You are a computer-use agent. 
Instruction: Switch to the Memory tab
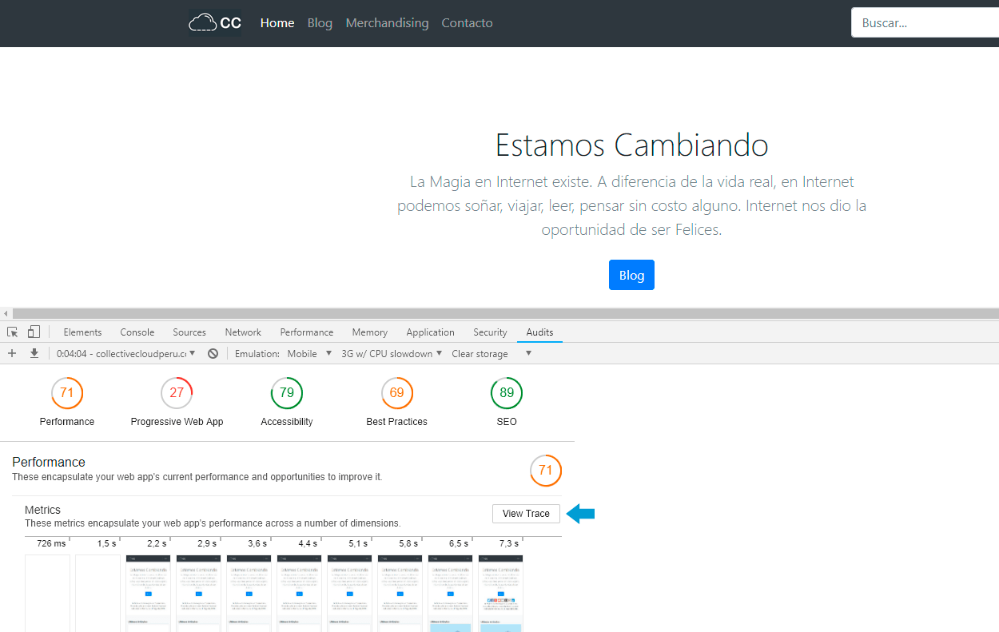tap(370, 332)
